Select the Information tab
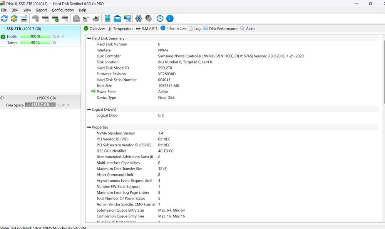The height and width of the screenshot is (229, 385). (x=173, y=28)
